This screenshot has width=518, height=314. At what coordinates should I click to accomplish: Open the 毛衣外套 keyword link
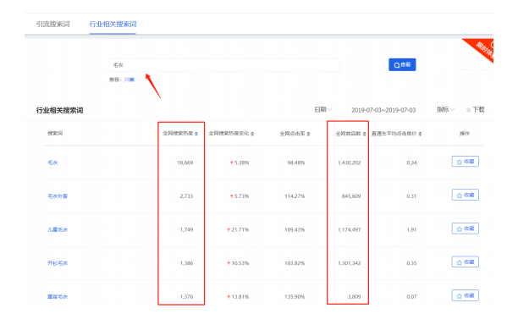tap(58, 196)
